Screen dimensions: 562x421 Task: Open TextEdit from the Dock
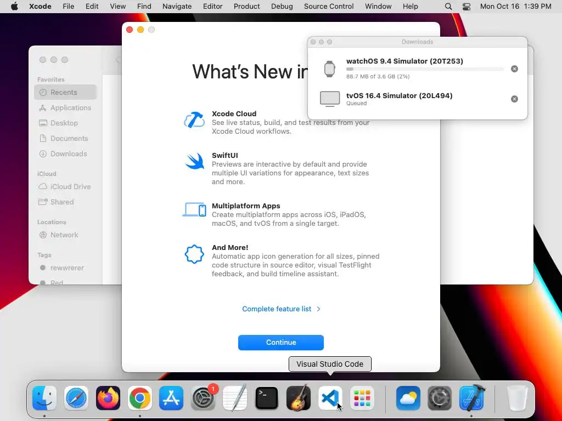point(235,398)
